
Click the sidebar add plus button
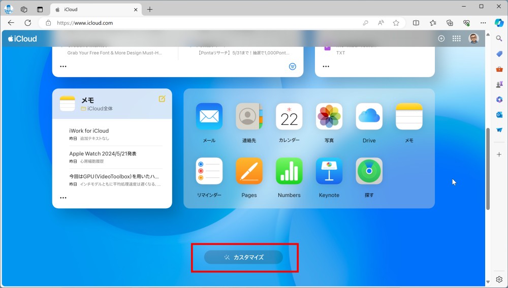tap(499, 154)
